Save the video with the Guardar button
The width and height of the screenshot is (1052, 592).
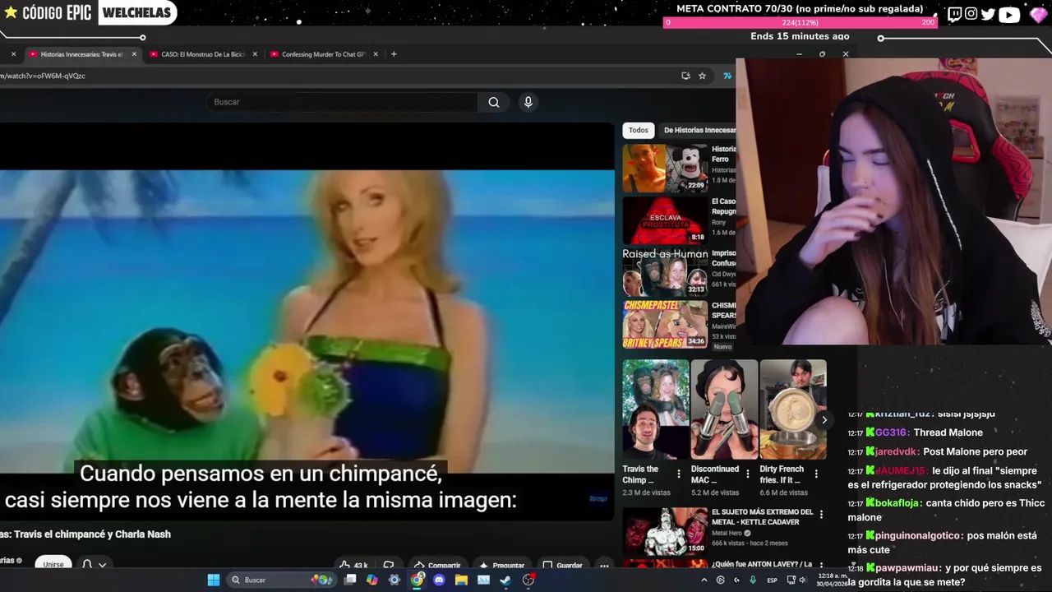(x=562, y=565)
